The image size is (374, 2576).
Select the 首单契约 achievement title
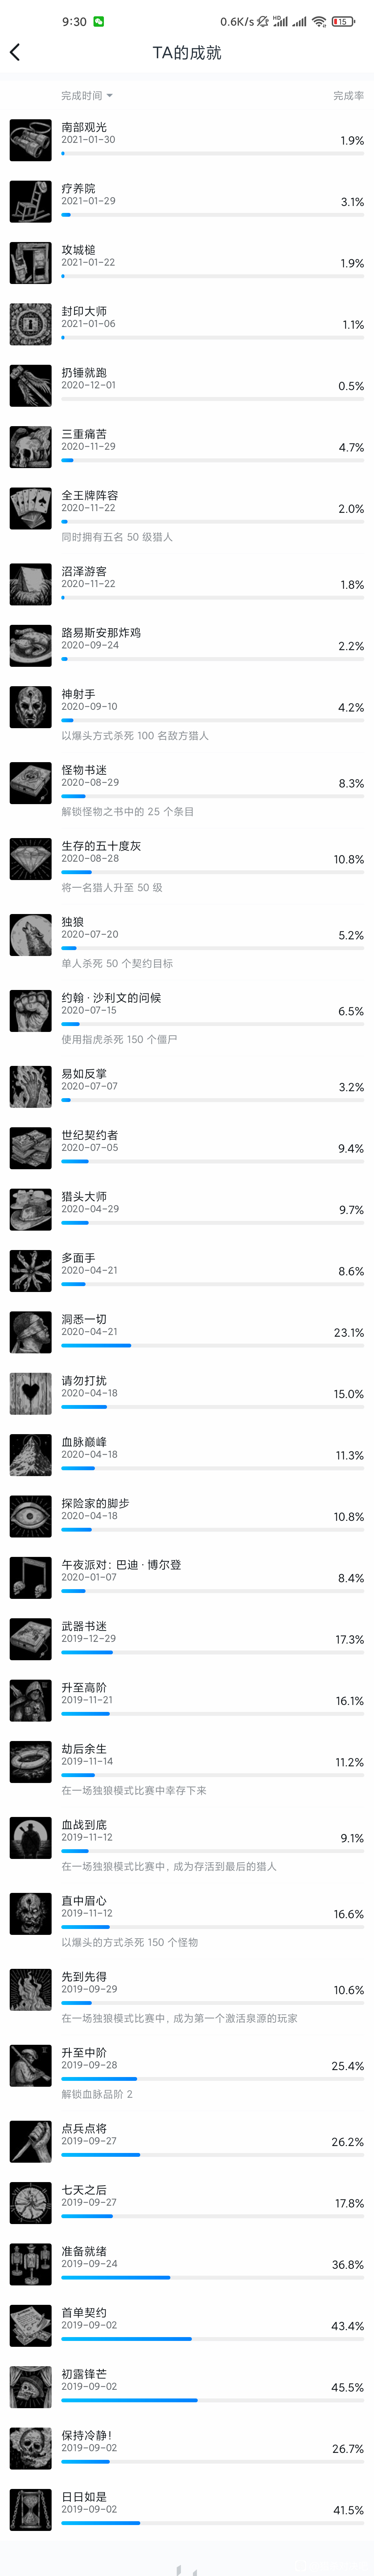(x=84, y=2312)
